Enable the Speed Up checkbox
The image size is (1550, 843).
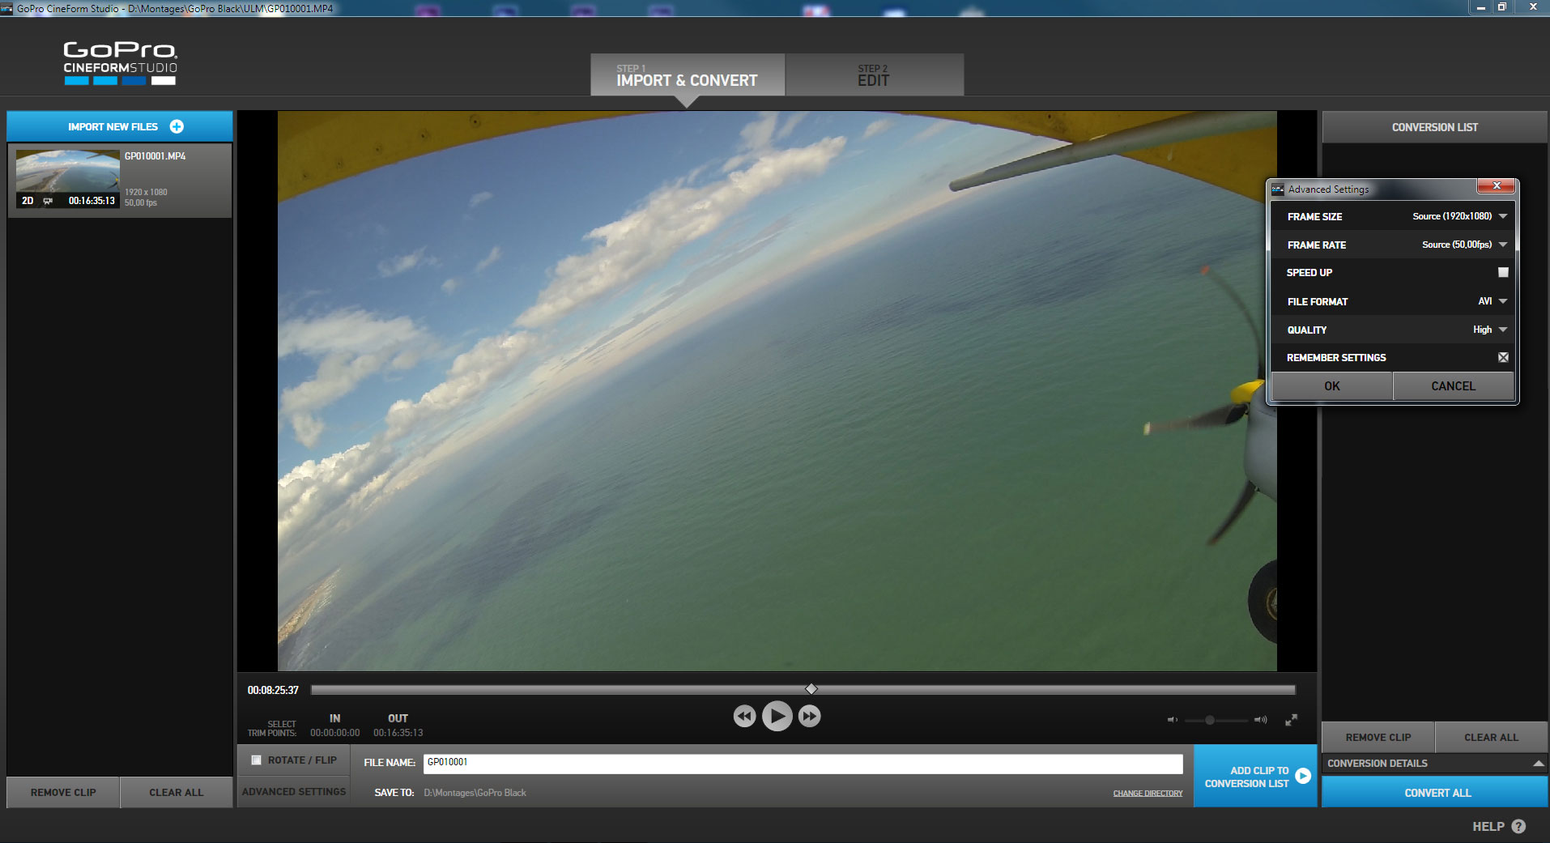[1503, 273]
